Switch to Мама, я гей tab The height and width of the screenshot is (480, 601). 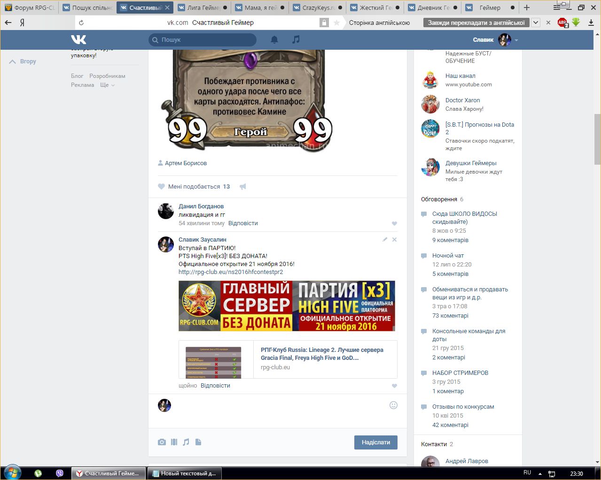(260, 8)
